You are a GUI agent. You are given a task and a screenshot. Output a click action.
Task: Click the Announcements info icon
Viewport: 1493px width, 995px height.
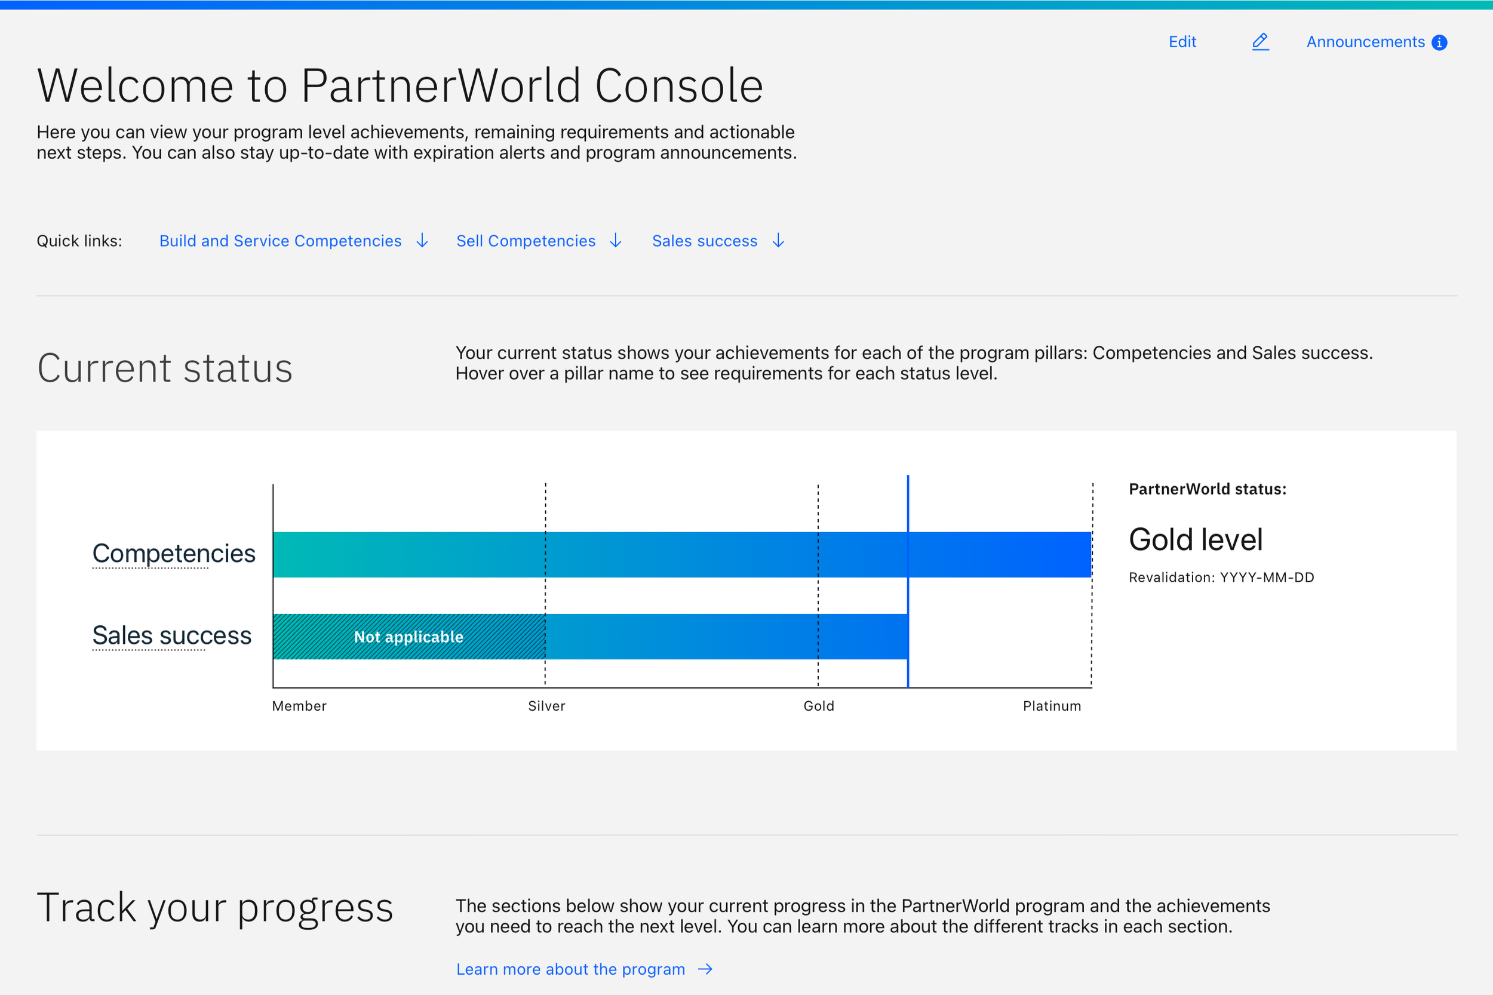(x=1440, y=42)
